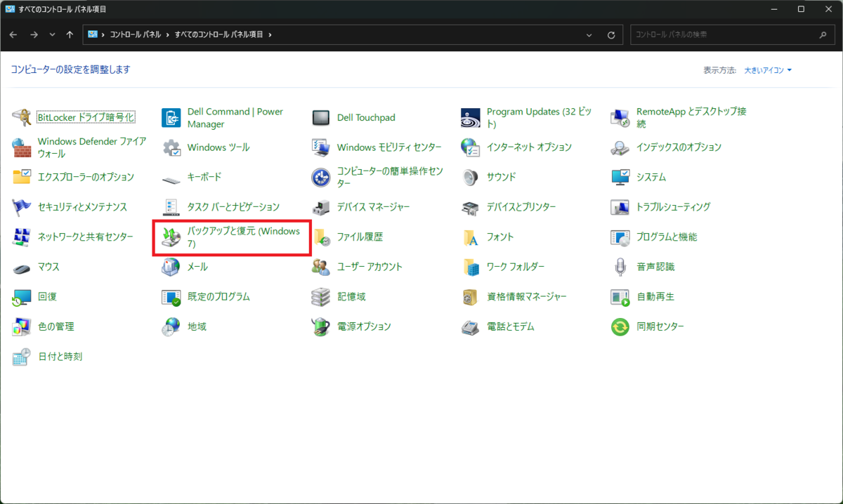This screenshot has width=843, height=504.
Task: Expand chevron before コントロール パネル breadcrumb
Action: tap(103, 34)
